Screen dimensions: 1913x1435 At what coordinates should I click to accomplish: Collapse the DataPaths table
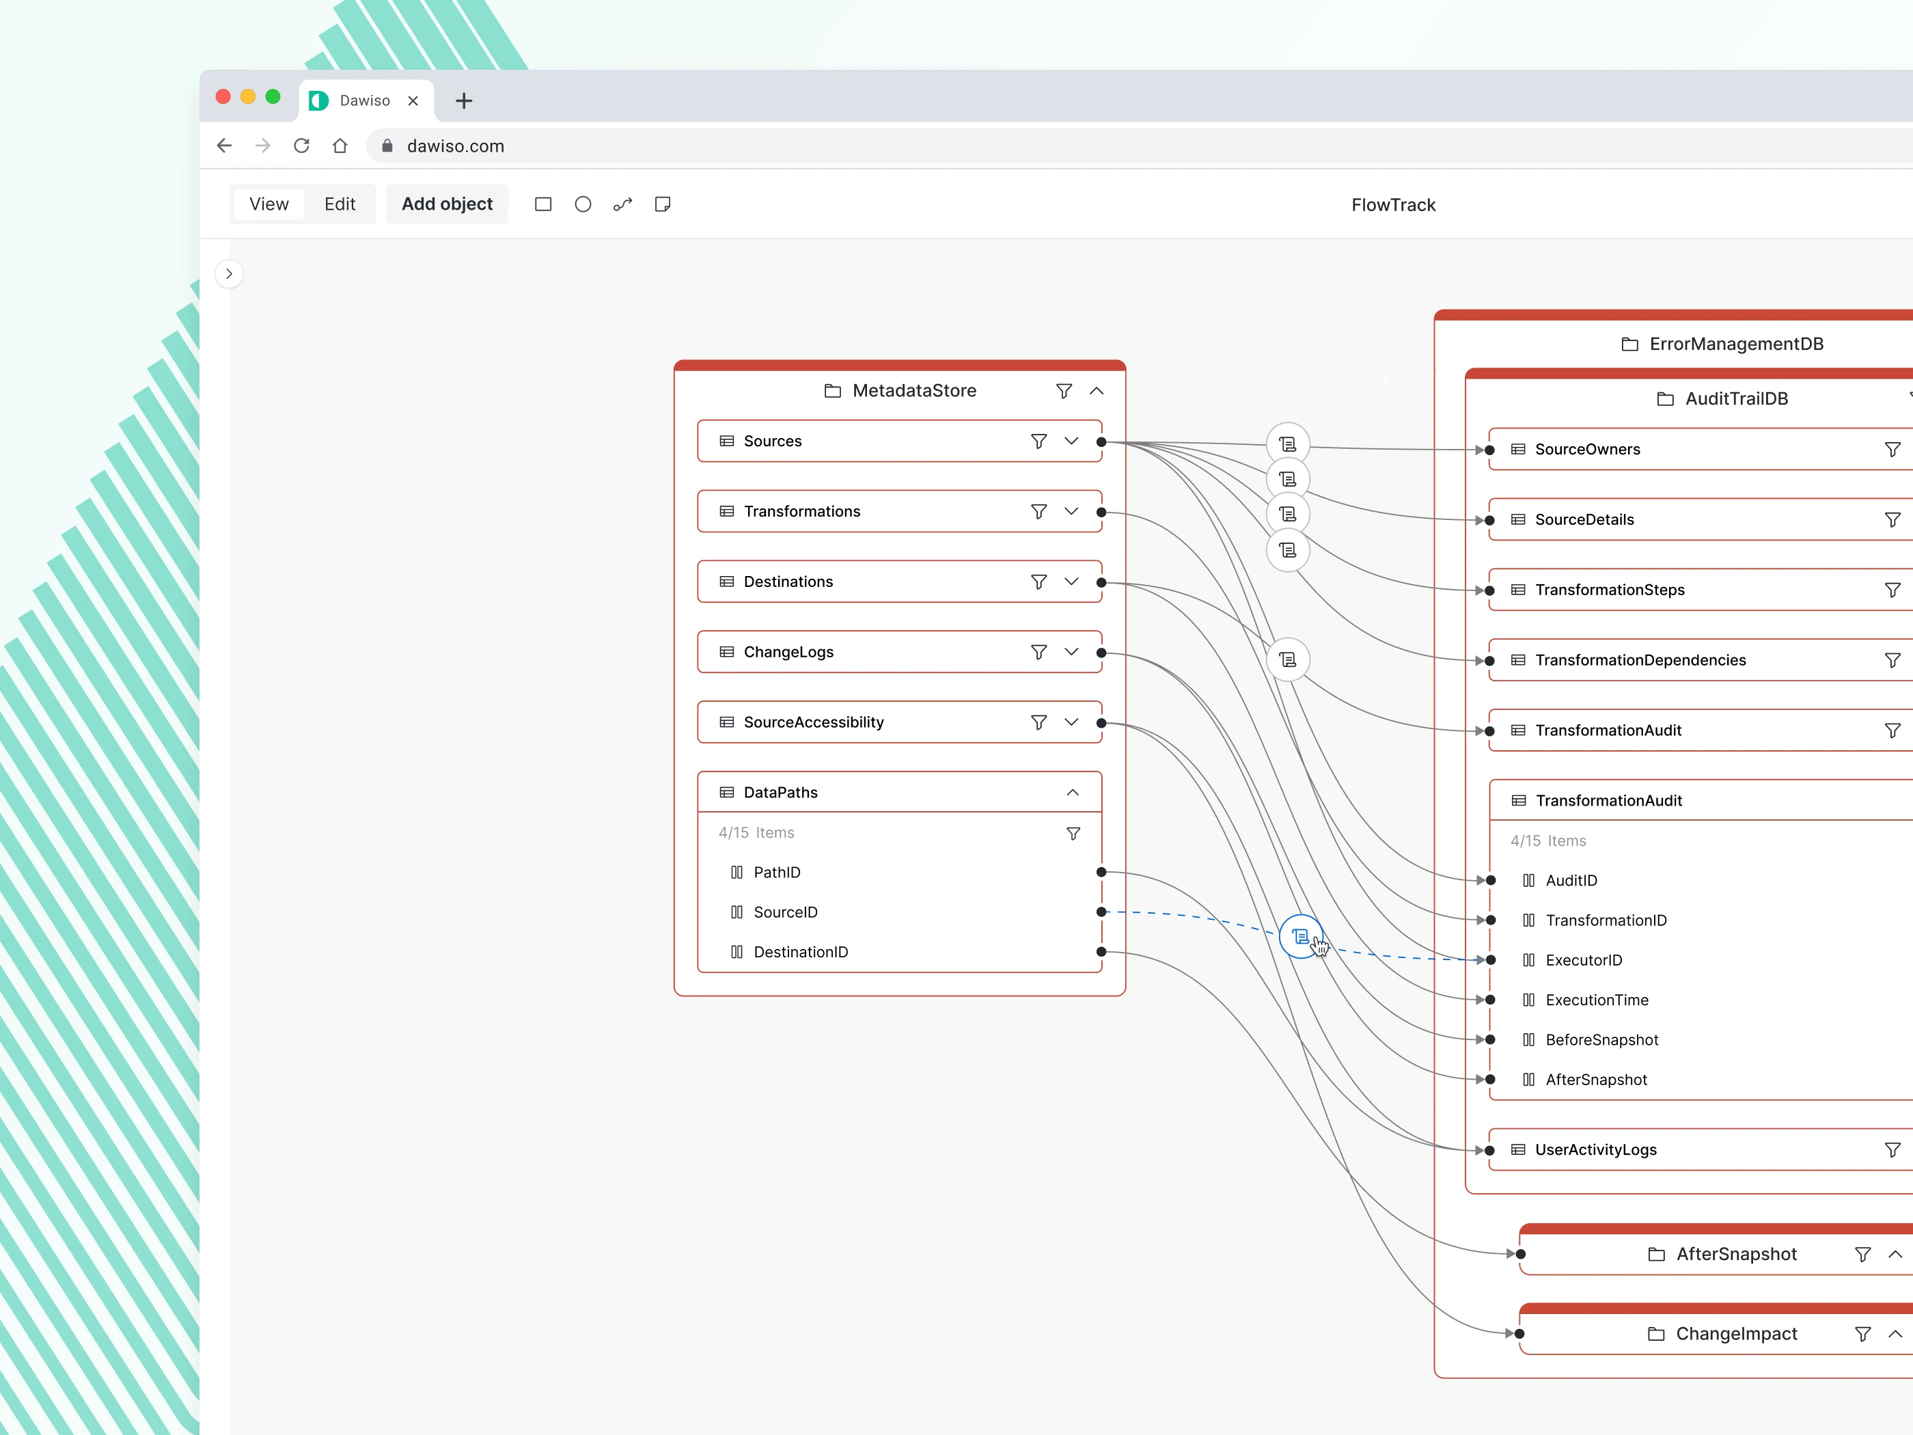tap(1073, 792)
